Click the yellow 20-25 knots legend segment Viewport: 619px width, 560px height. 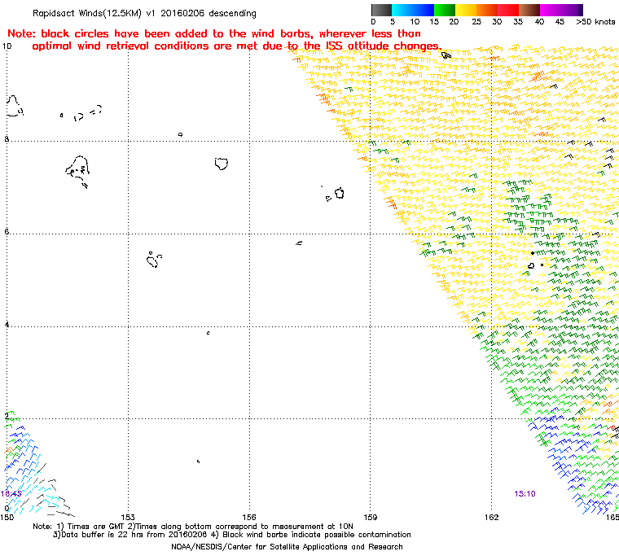click(466, 10)
